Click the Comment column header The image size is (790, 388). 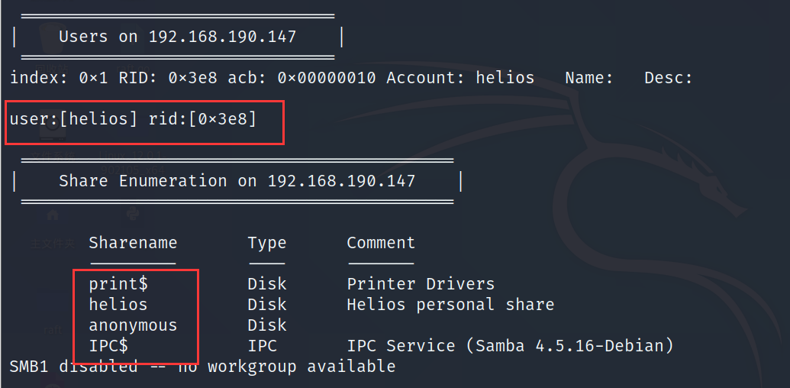[380, 243]
